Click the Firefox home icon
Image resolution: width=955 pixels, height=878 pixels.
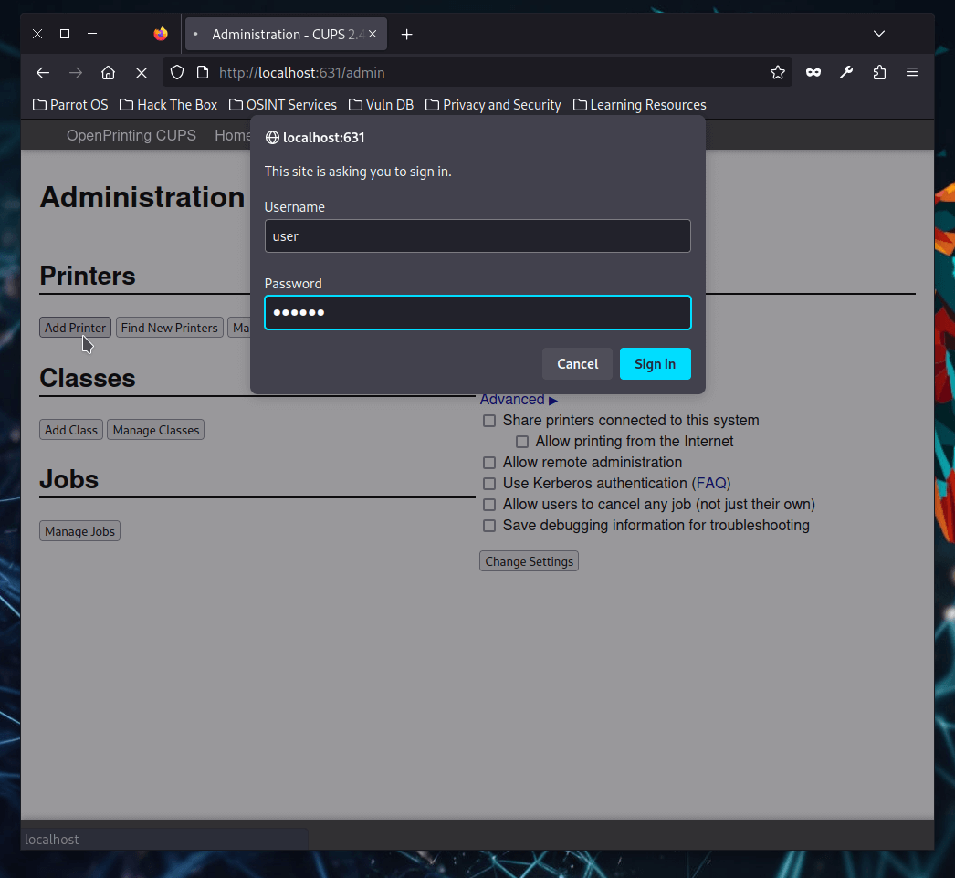(108, 72)
